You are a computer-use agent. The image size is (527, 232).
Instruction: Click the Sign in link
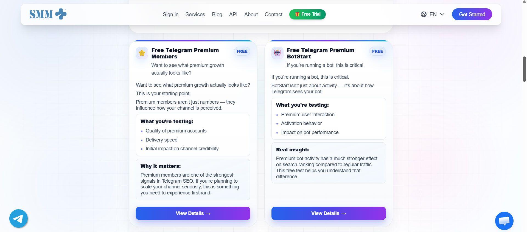(x=170, y=15)
